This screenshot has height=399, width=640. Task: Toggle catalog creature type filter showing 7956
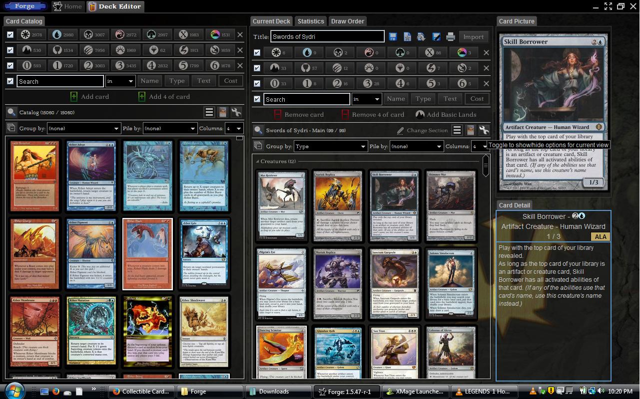94,50
